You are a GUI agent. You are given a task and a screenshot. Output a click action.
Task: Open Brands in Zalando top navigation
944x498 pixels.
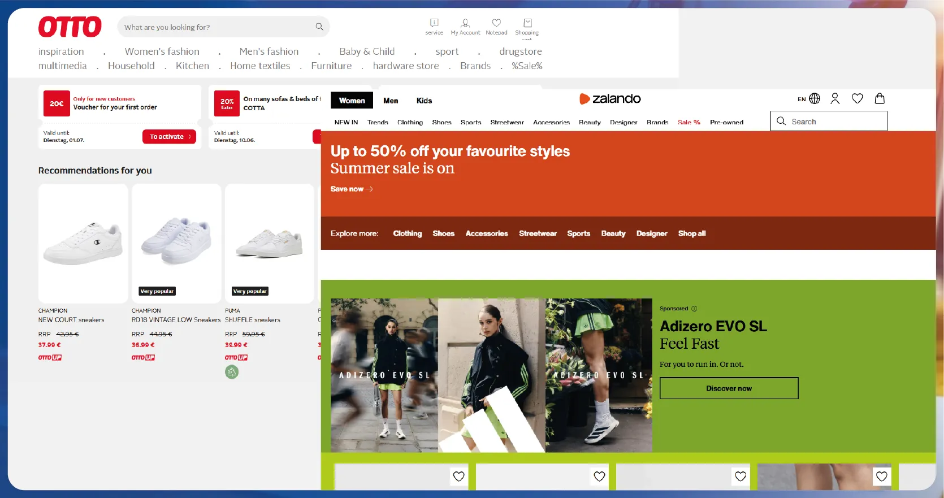[657, 122]
